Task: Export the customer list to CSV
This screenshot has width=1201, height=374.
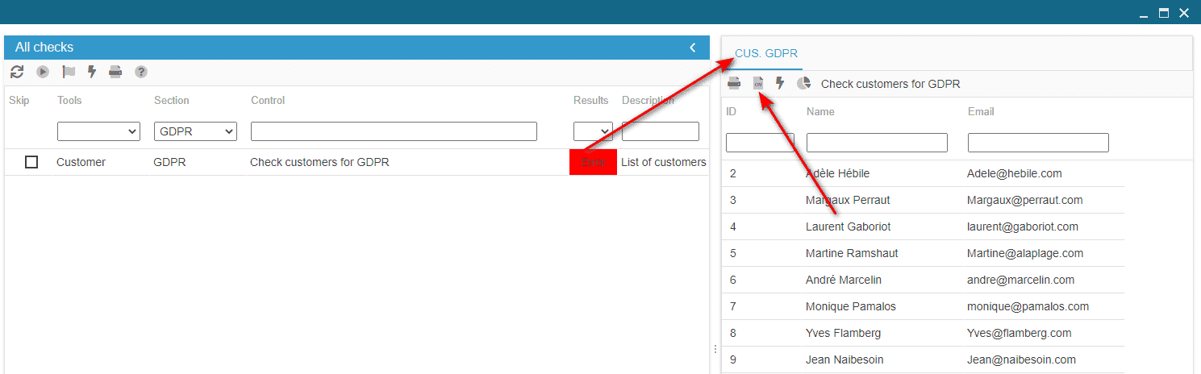Action: 757,83
